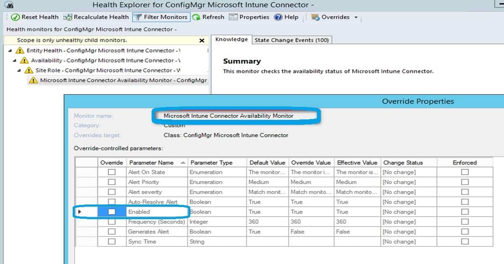
Task: Click the Summary heading in Knowledge pane
Action: click(242, 61)
